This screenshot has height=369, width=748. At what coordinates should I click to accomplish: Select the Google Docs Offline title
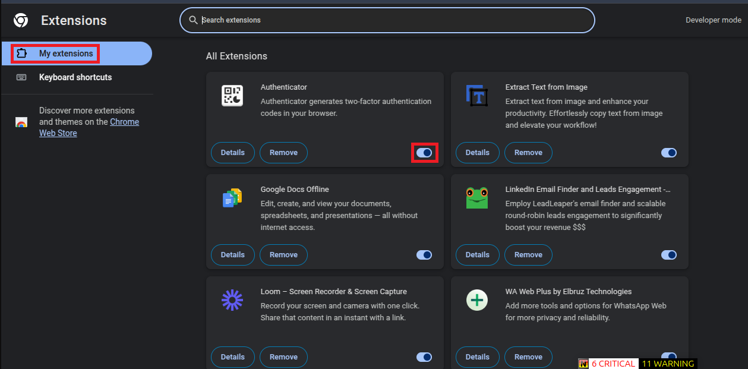click(295, 190)
